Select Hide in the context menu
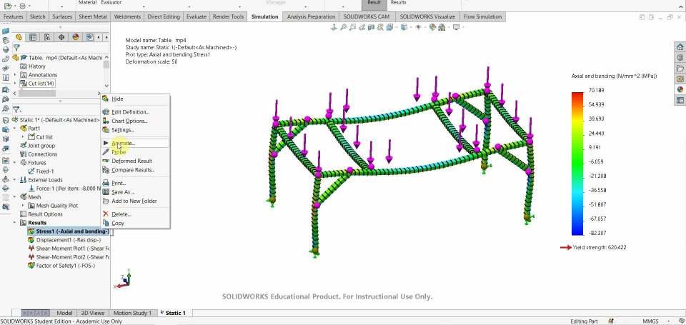Viewport: 686px width, 325px height. coord(135,99)
